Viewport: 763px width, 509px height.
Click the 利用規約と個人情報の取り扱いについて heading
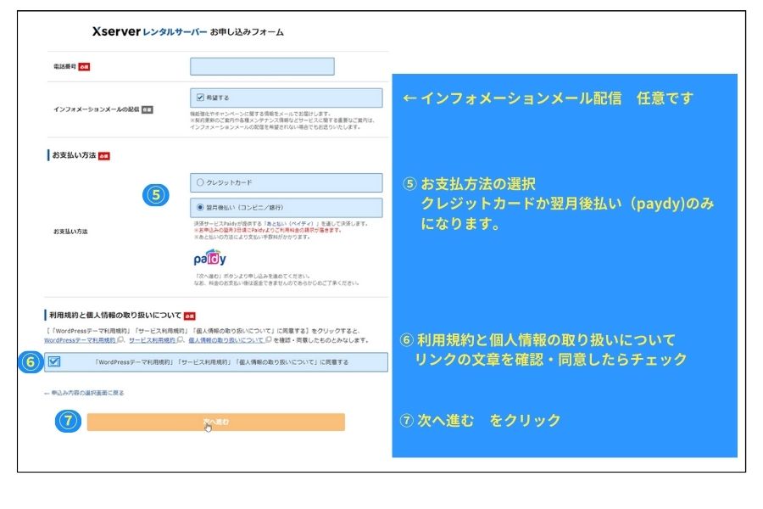pos(114,315)
